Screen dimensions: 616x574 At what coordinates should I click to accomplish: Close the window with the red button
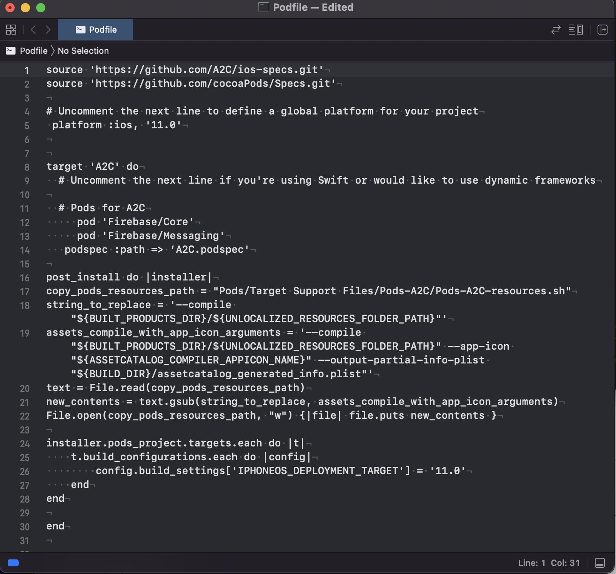[10, 7]
